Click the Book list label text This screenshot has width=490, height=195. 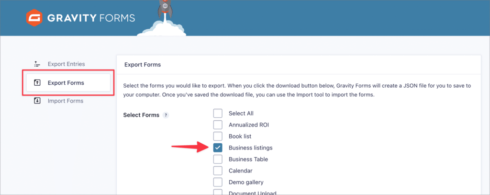pyautogui.click(x=240, y=137)
